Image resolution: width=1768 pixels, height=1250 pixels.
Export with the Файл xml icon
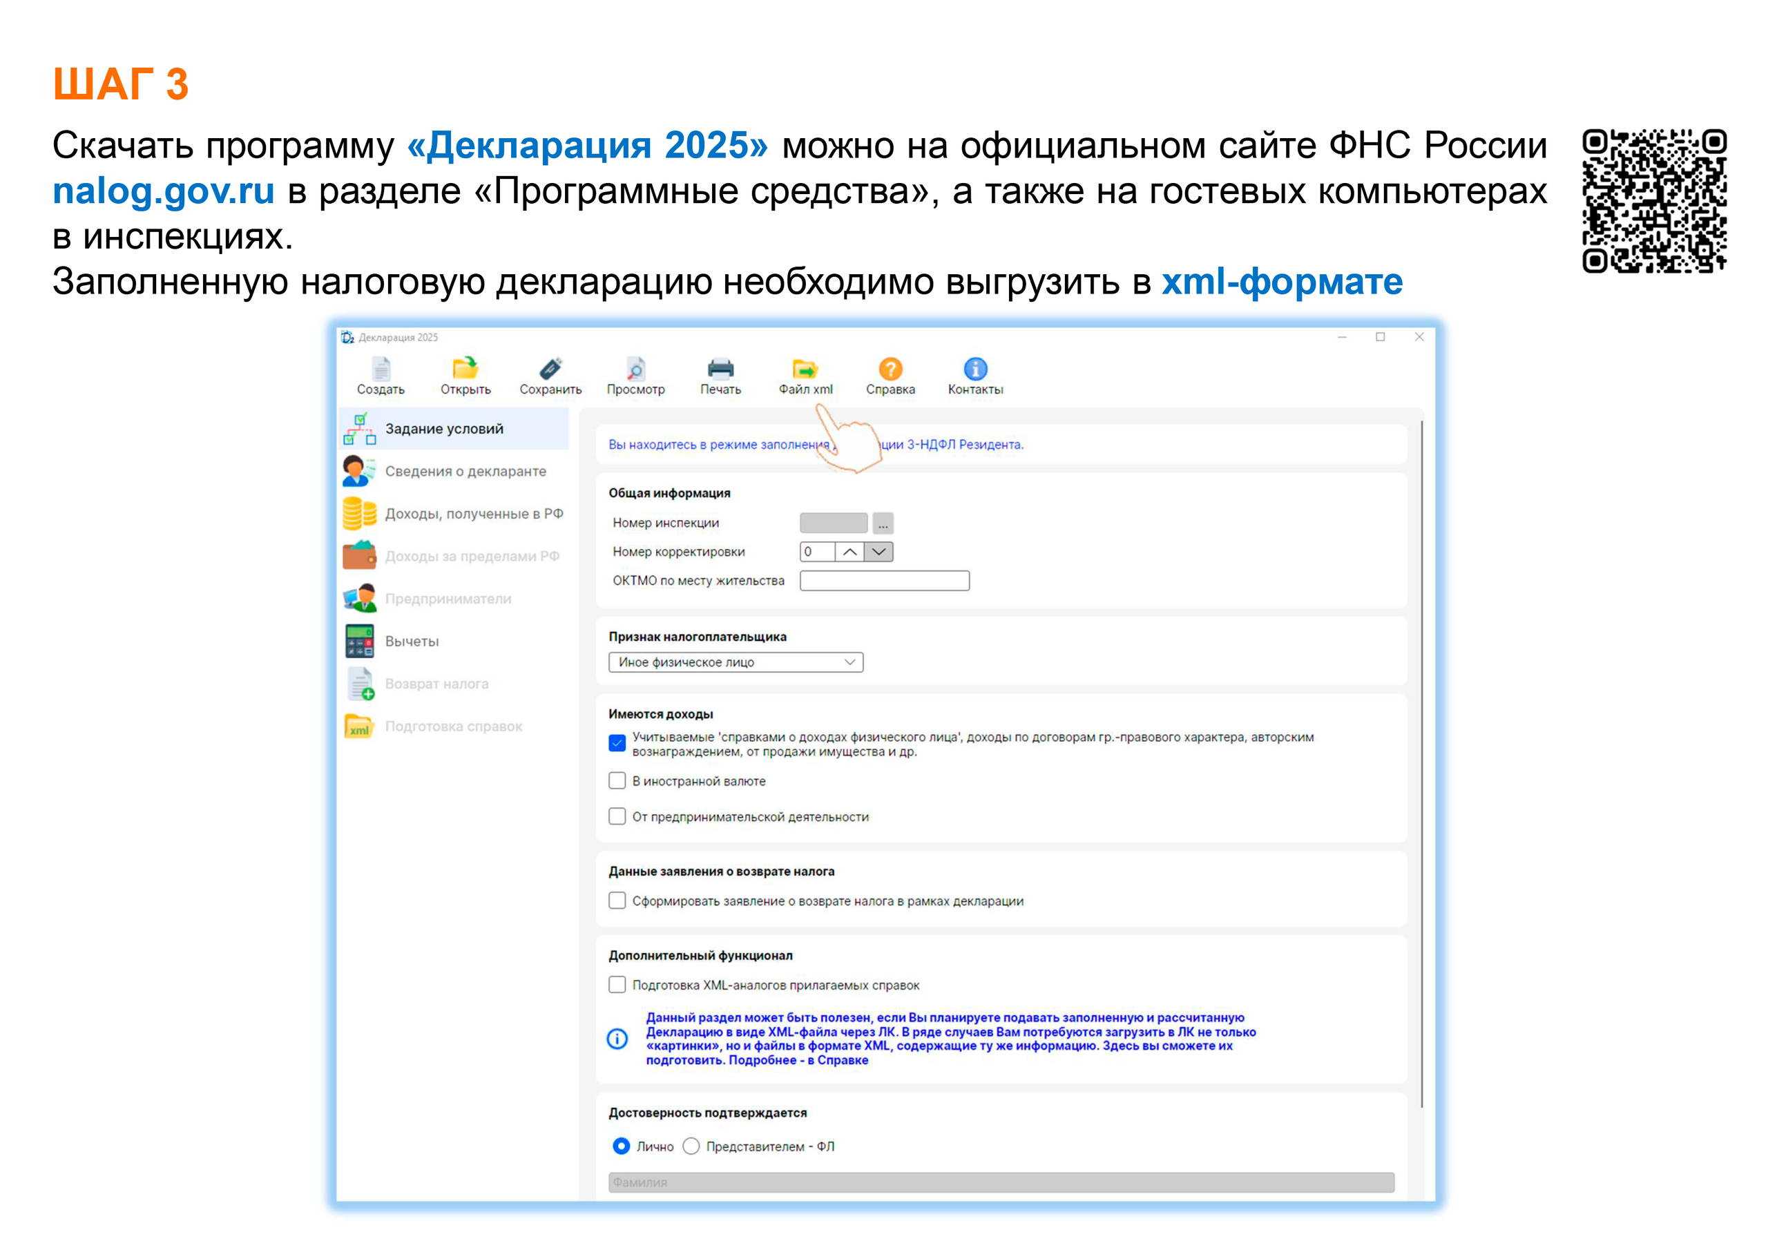tap(805, 369)
